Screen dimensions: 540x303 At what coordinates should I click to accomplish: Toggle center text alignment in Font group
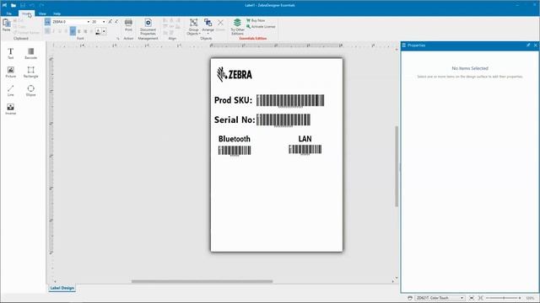click(79, 31)
